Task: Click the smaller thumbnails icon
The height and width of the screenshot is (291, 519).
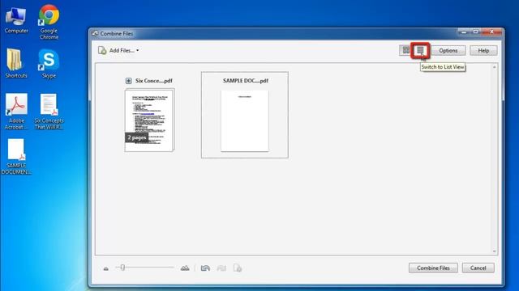Action: pyautogui.click(x=106, y=268)
